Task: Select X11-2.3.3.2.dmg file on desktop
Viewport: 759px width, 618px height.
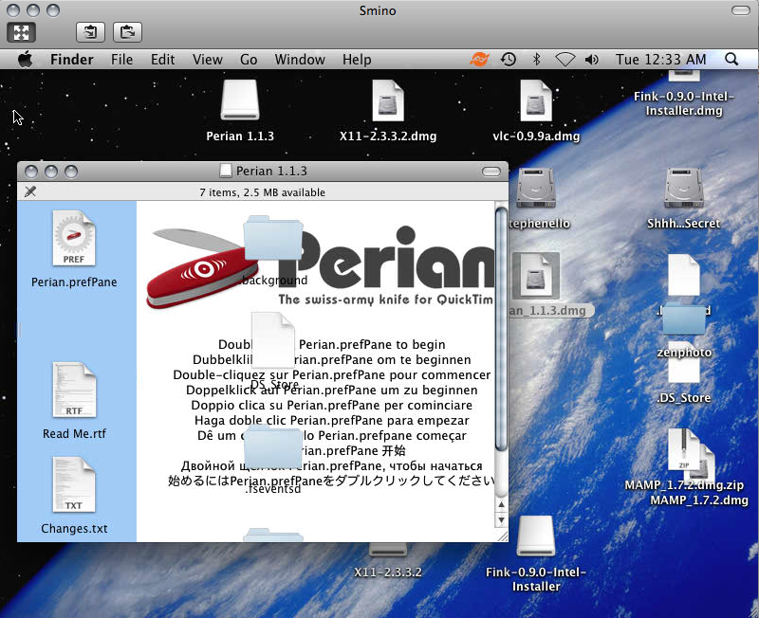Action: [388, 100]
